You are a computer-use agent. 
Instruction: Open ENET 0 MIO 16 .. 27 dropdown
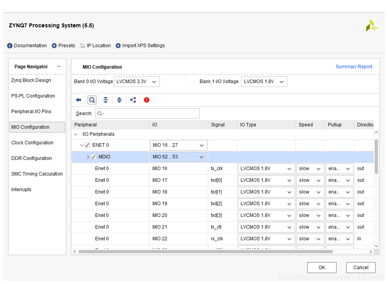point(179,146)
